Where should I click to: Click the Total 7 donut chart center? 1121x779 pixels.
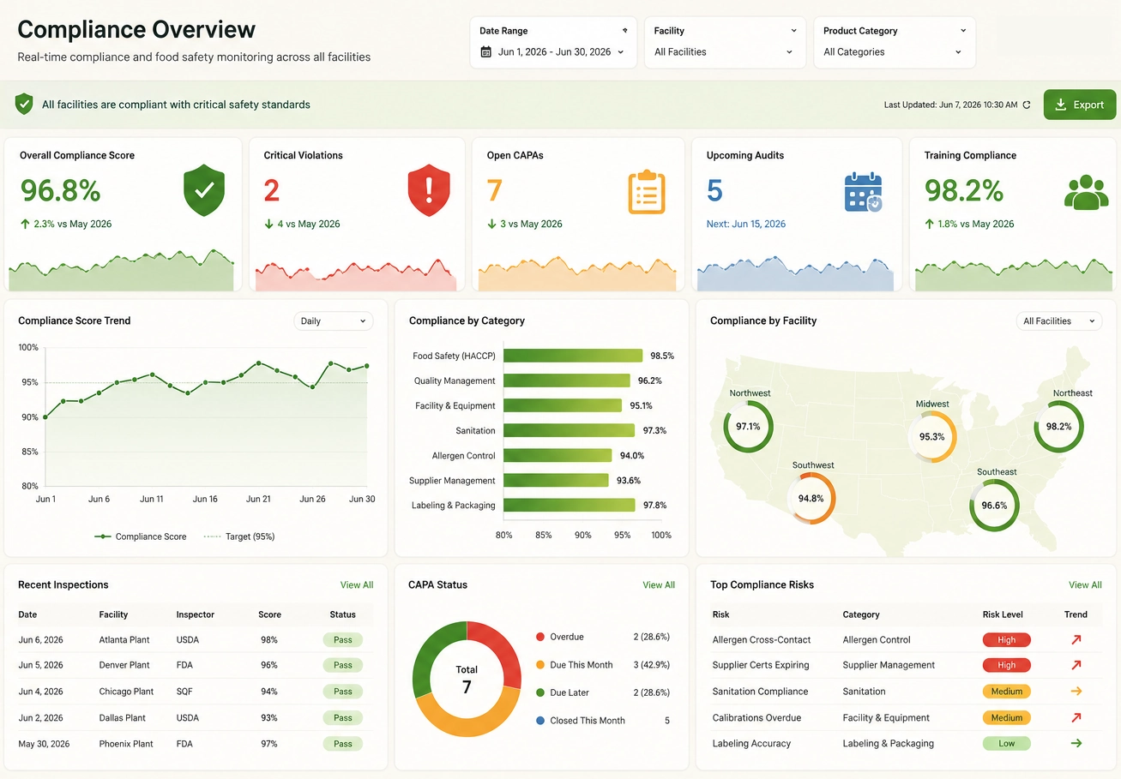467,680
